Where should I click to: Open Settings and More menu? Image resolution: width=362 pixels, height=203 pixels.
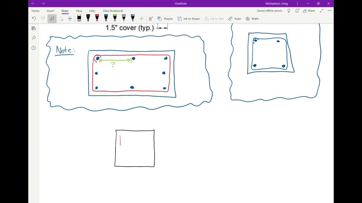(x=329, y=11)
